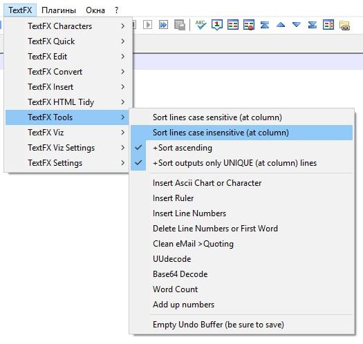Select Insert Ascii Chart or Character
Image resolution: width=363 pixels, height=344 pixels.
point(242,183)
